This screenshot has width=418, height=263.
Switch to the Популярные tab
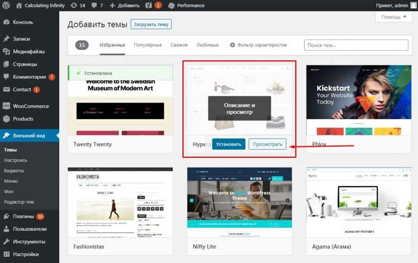(x=148, y=45)
